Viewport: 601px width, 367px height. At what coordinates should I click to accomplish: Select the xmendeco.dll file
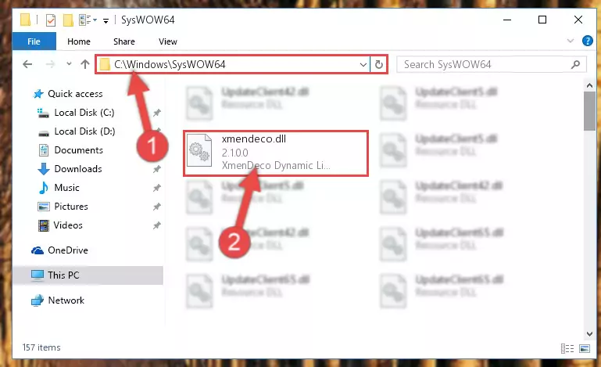click(276, 153)
